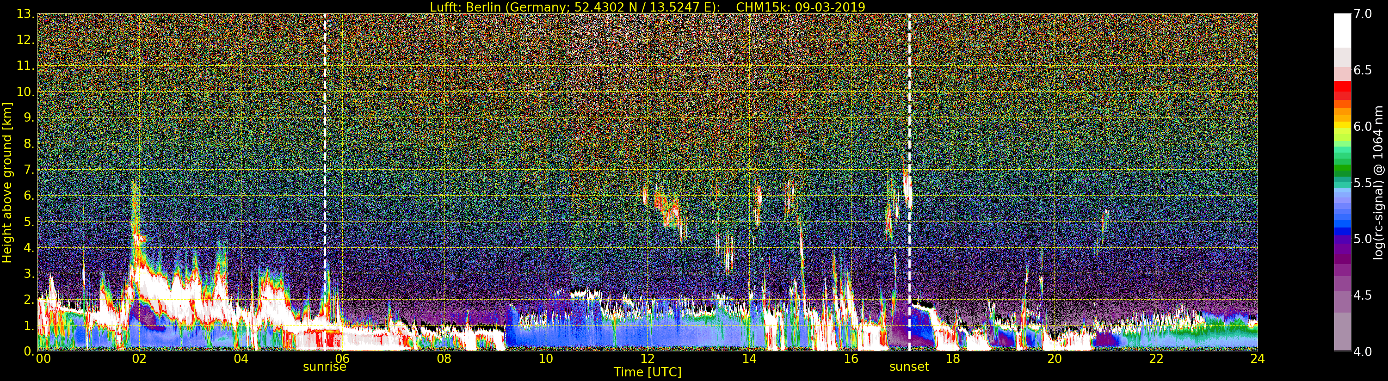The image size is (1388, 381).
Task: Click the 'Time [UTC]' axis label
Action: [648, 372]
